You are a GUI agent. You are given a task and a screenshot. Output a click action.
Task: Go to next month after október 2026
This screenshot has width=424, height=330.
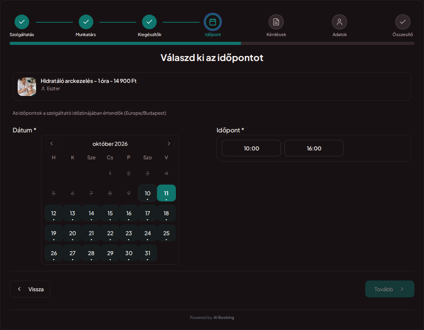coord(169,144)
